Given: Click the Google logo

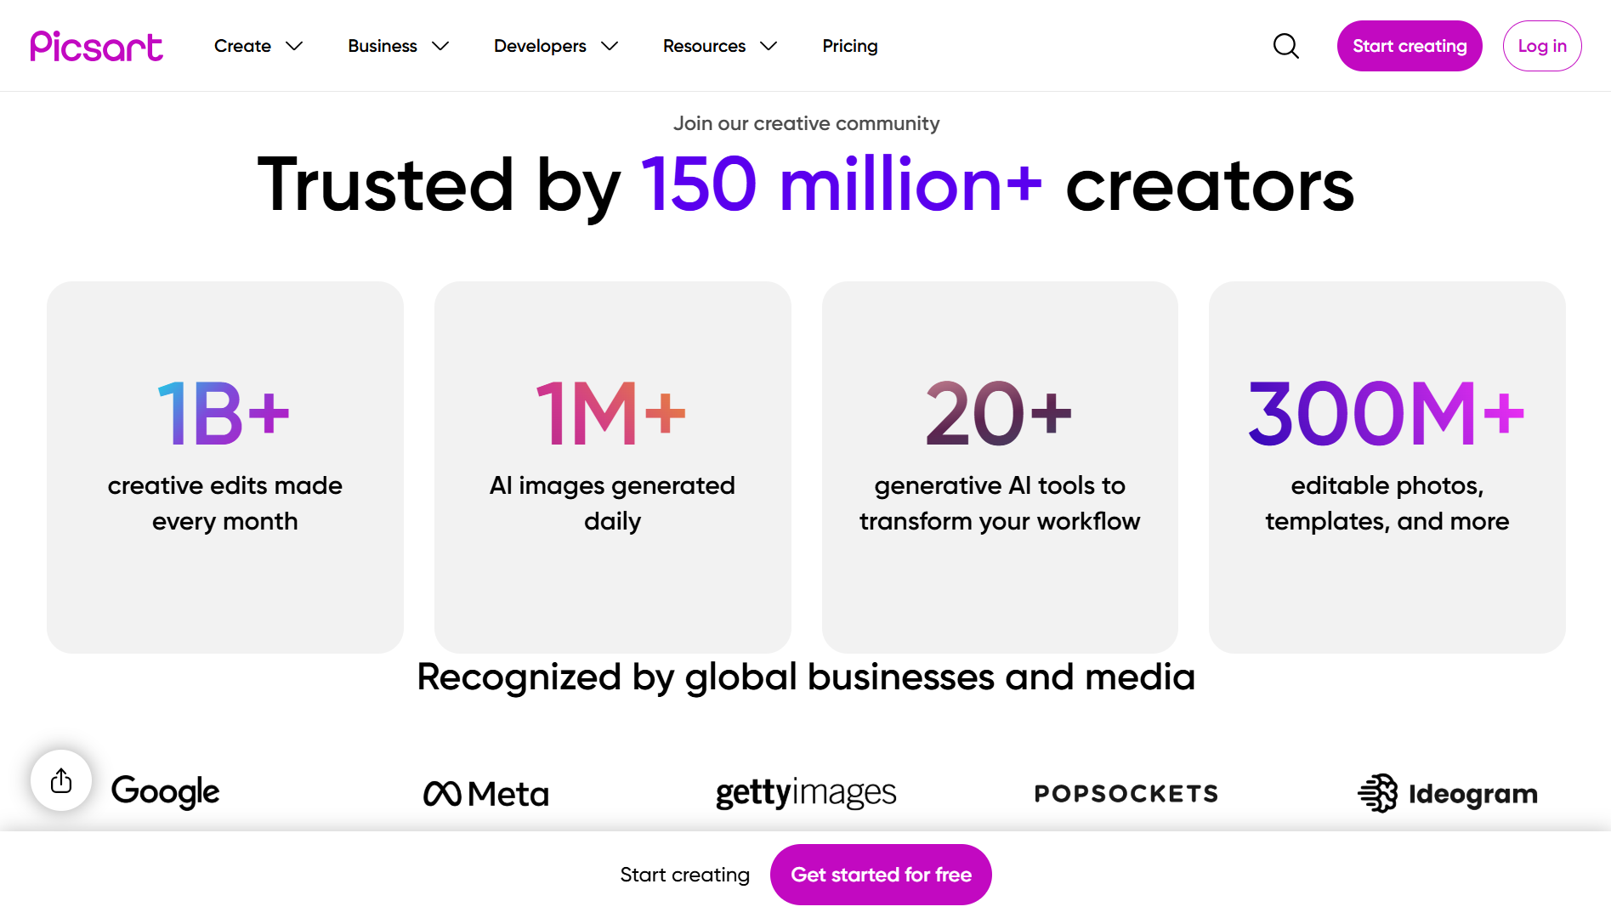Looking at the screenshot, I should pos(166,791).
